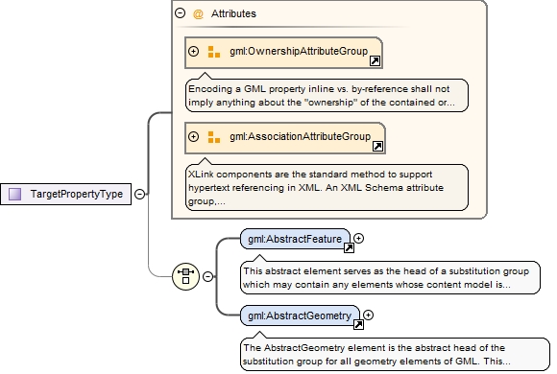Follow the gml:AbstractFeature reference arrow
The image size is (557, 374).
coord(349,248)
